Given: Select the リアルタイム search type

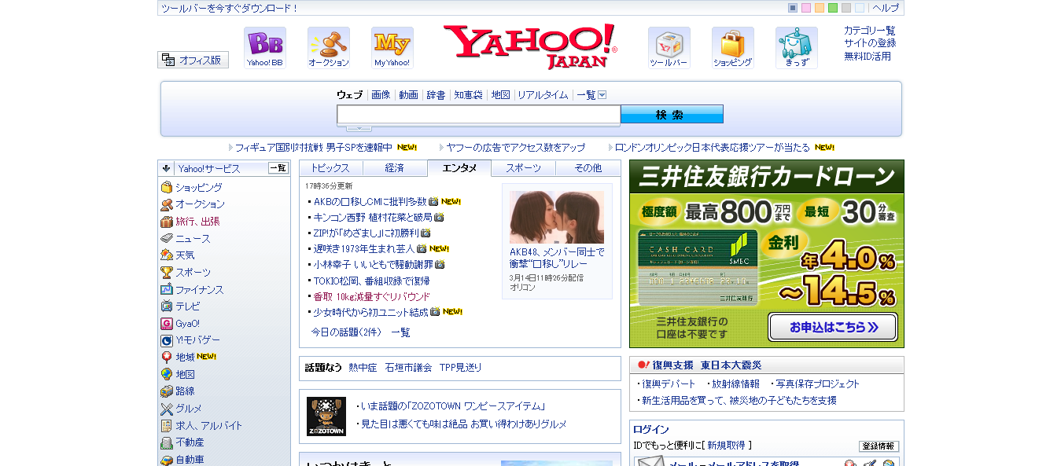Looking at the screenshot, I should coord(543,95).
